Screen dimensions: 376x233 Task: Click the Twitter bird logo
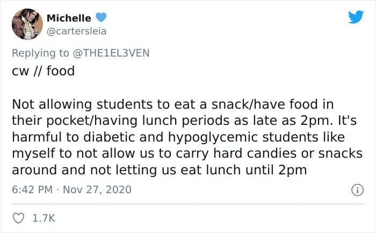click(356, 17)
